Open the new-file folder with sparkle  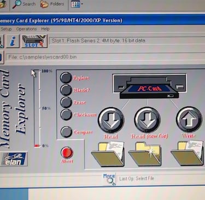coord(145,154)
